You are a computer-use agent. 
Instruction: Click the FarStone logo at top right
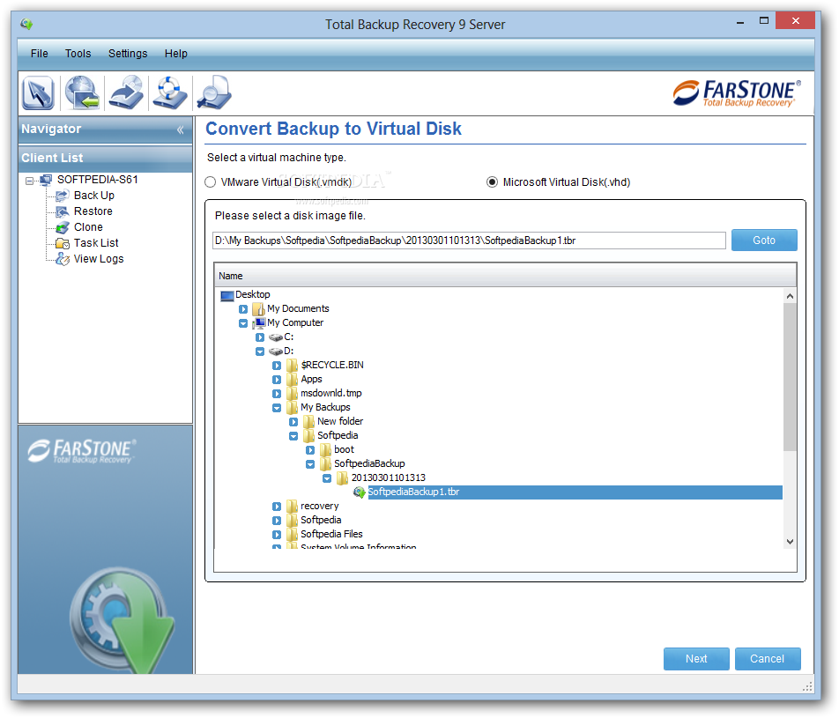coord(737,93)
